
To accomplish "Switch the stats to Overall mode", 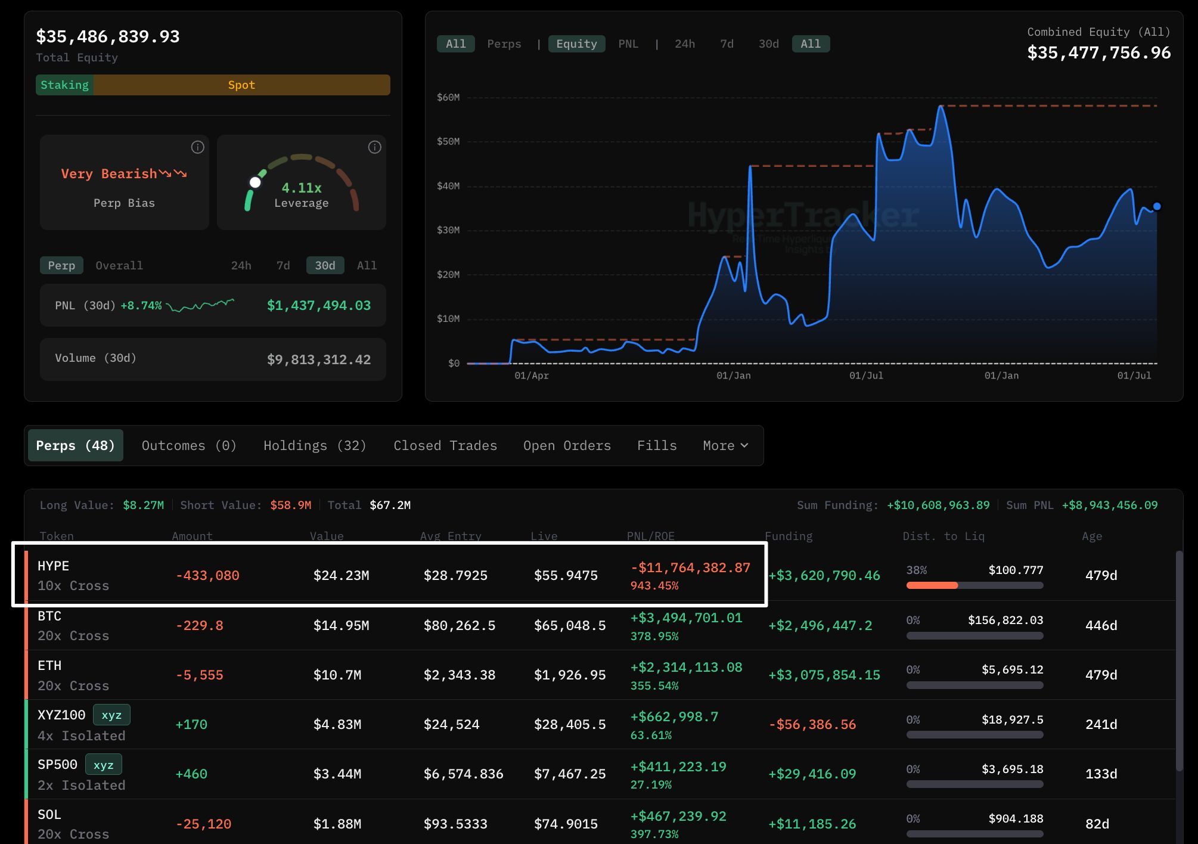I will click(119, 265).
